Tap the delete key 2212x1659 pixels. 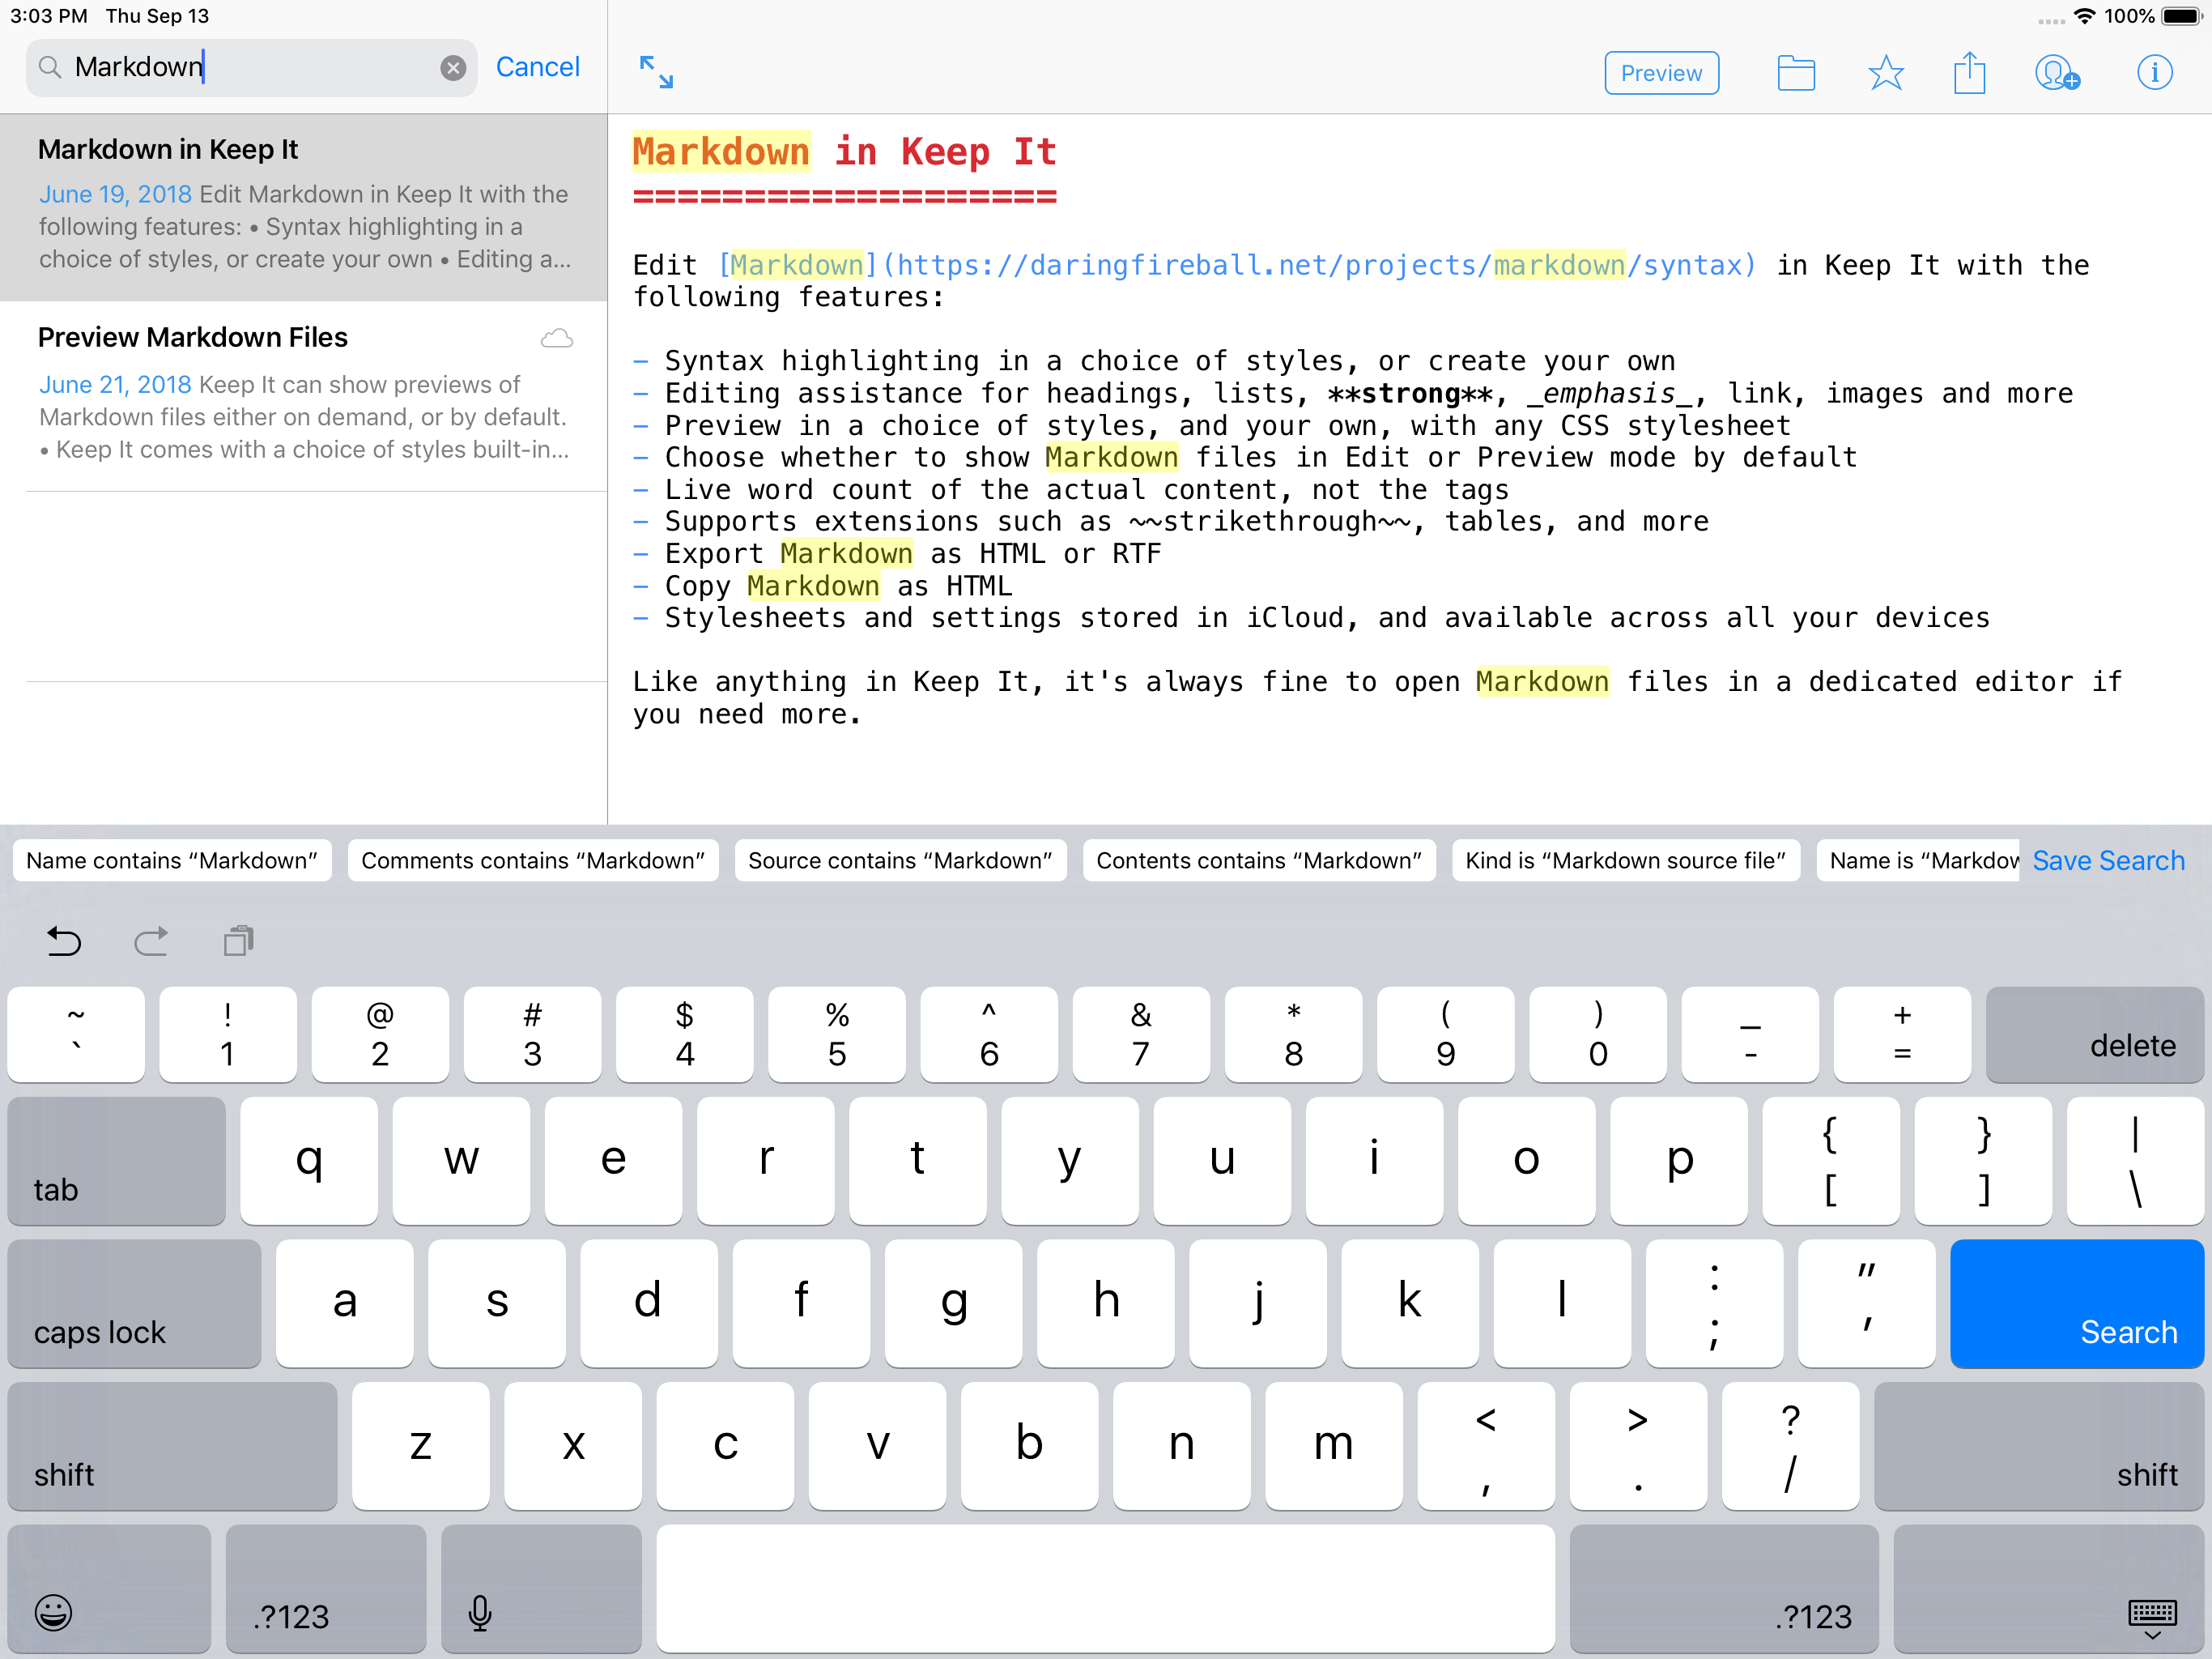click(x=2094, y=1034)
